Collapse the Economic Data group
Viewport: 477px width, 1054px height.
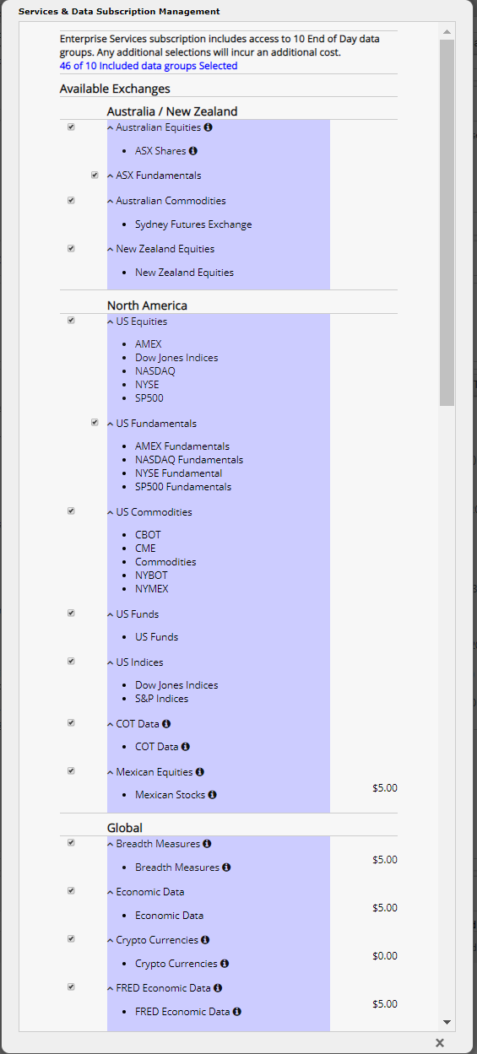tap(110, 892)
